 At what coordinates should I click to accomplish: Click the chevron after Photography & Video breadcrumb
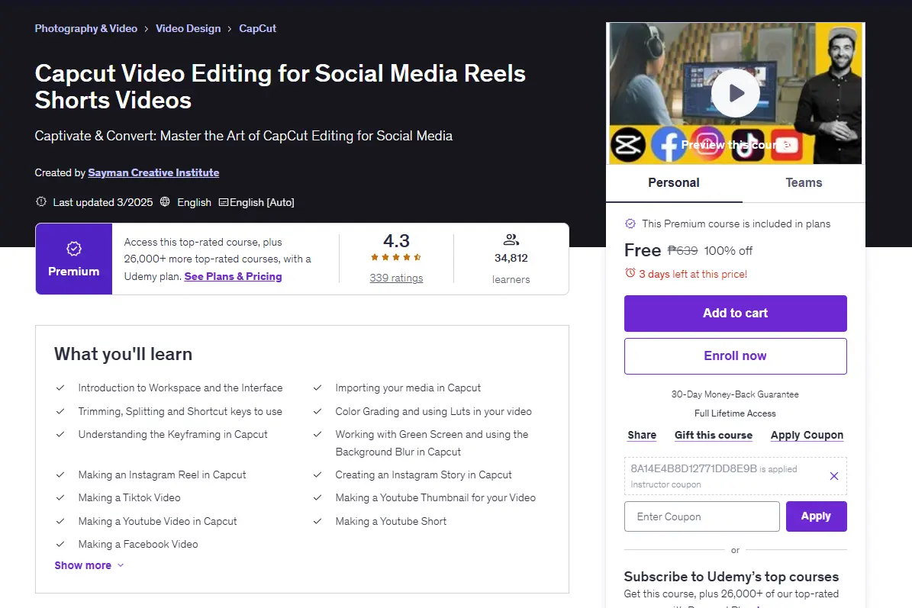[146, 28]
